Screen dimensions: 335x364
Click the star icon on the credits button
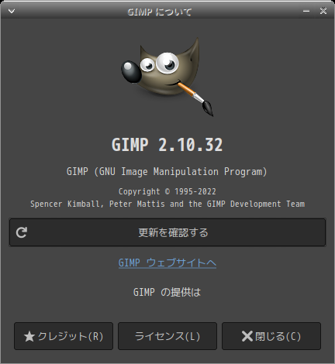(29, 337)
